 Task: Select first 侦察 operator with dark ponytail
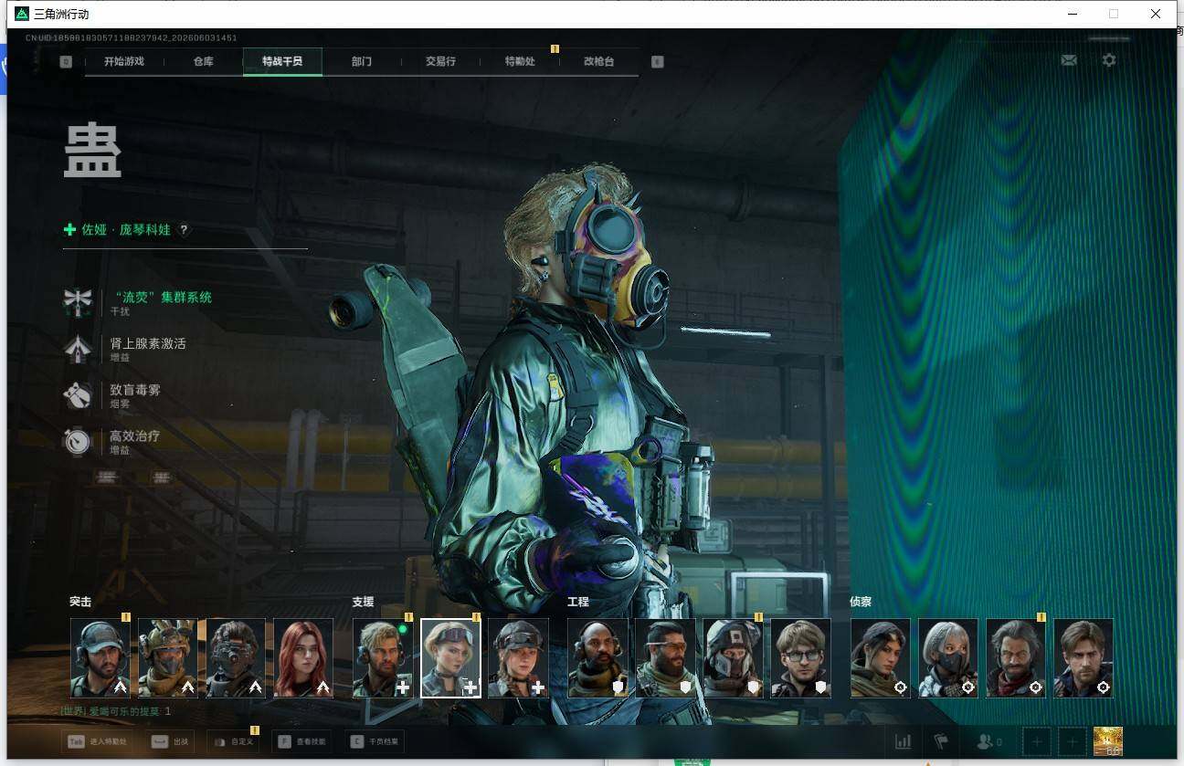click(881, 658)
